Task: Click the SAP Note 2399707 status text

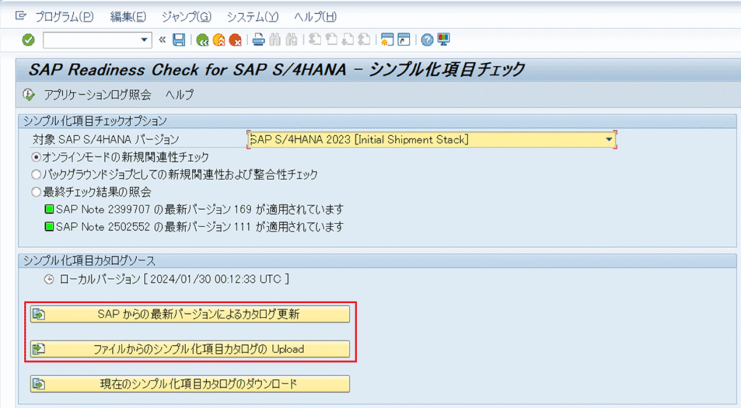Action: 200,209
